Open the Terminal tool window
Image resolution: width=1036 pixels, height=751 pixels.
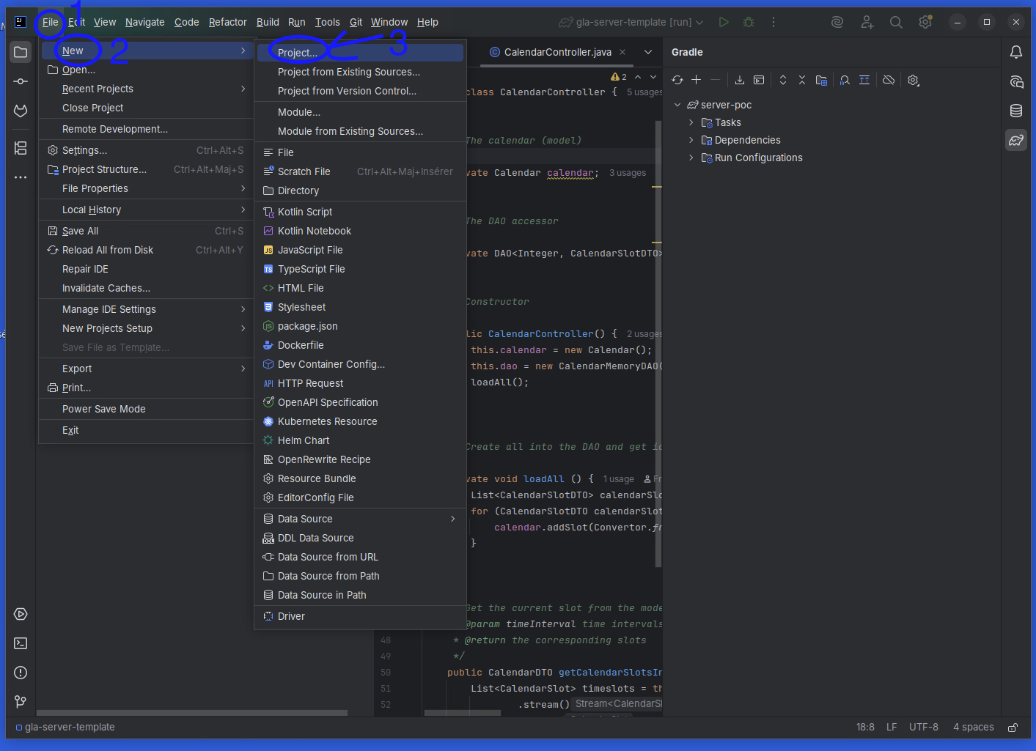point(21,643)
